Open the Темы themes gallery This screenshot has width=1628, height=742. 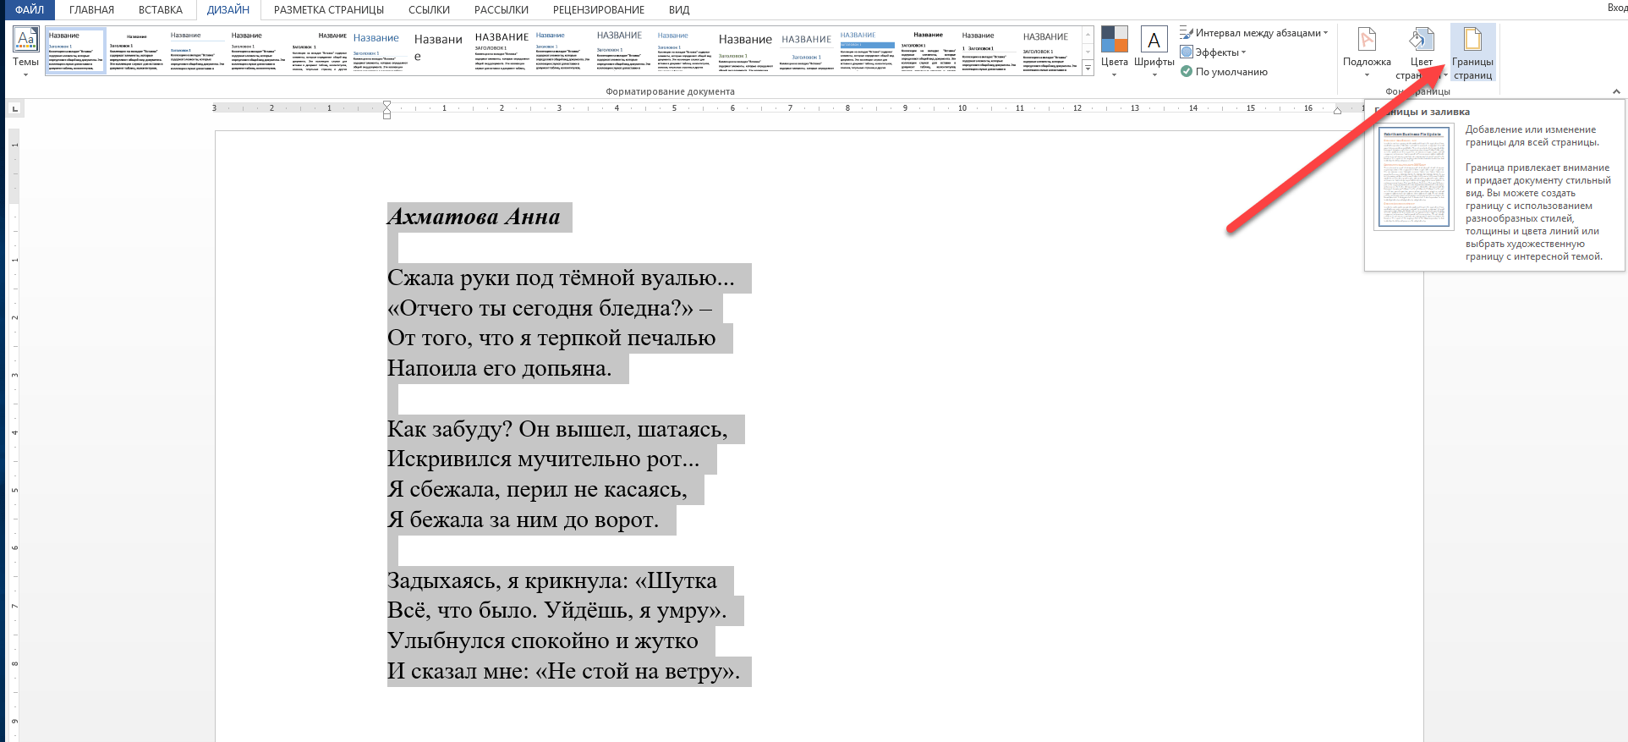pos(25,51)
